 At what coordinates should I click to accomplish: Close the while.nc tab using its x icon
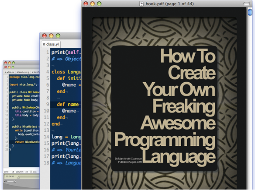coord(5,72)
